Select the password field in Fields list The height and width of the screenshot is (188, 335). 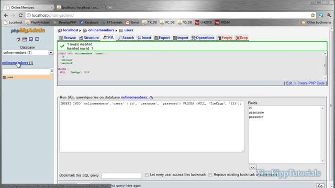click(256, 117)
